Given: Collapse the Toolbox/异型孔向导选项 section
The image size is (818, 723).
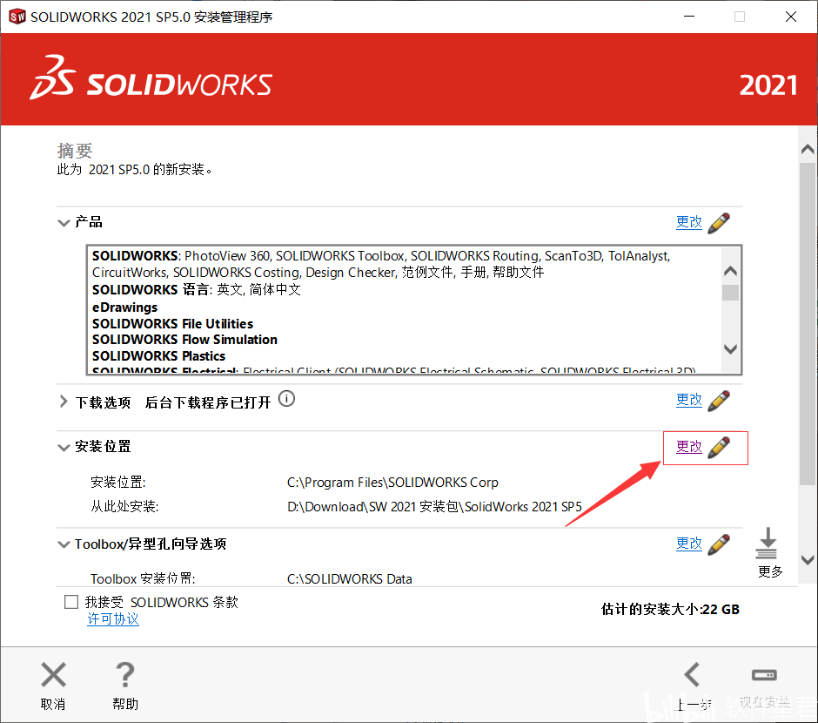Looking at the screenshot, I should [64, 545].
